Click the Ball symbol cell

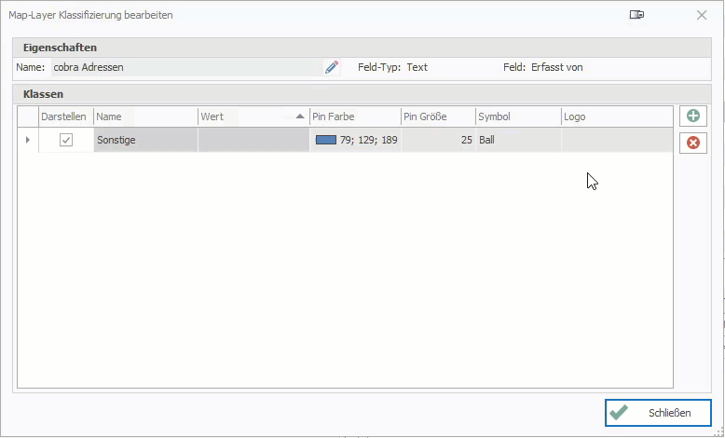pos(517,140)
